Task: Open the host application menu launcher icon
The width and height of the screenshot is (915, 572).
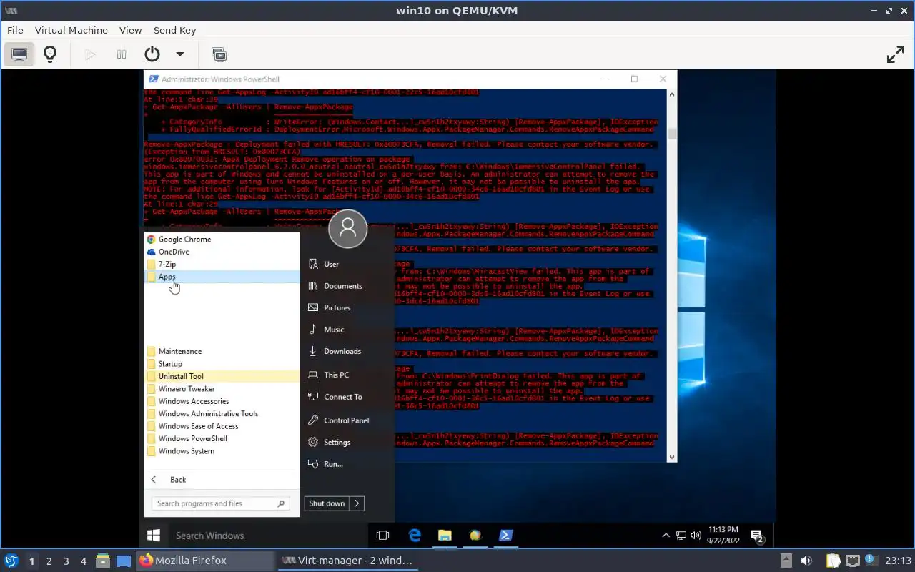Action: coord(11,561)
